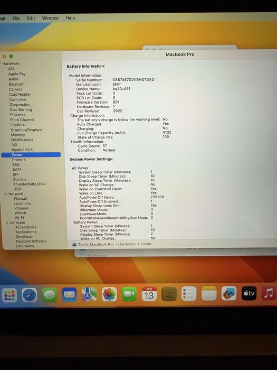Click Test's MacBook Pro in path bar
Screen dimensions: 277x370
(x=96, y=244)
